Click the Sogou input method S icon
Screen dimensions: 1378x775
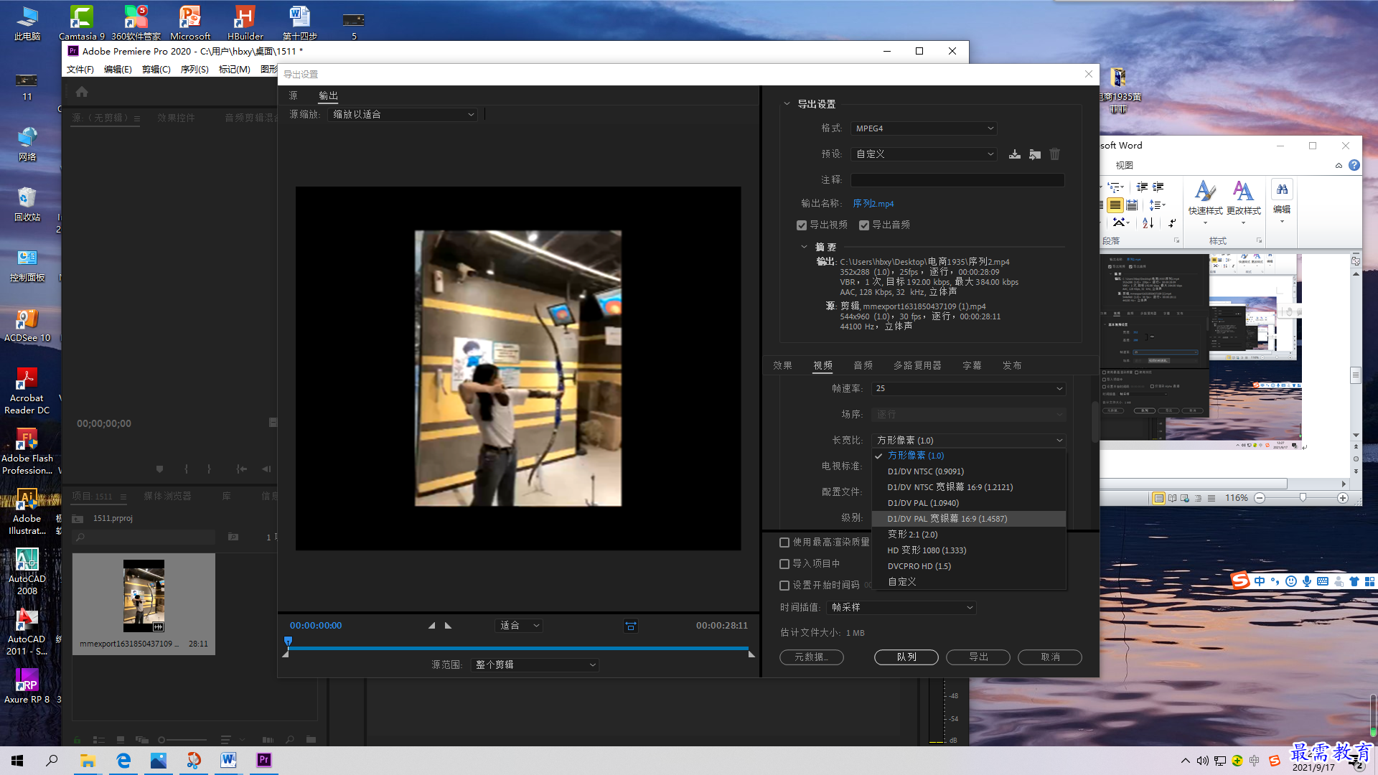coord(1240,581)
